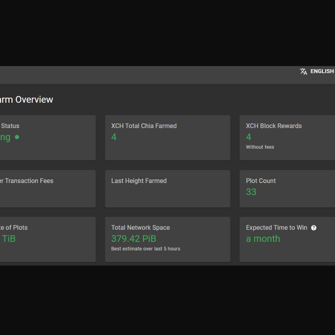
Task: Click 'Best estimate over last 5 hours' text
Action: [x=145, y=249]
